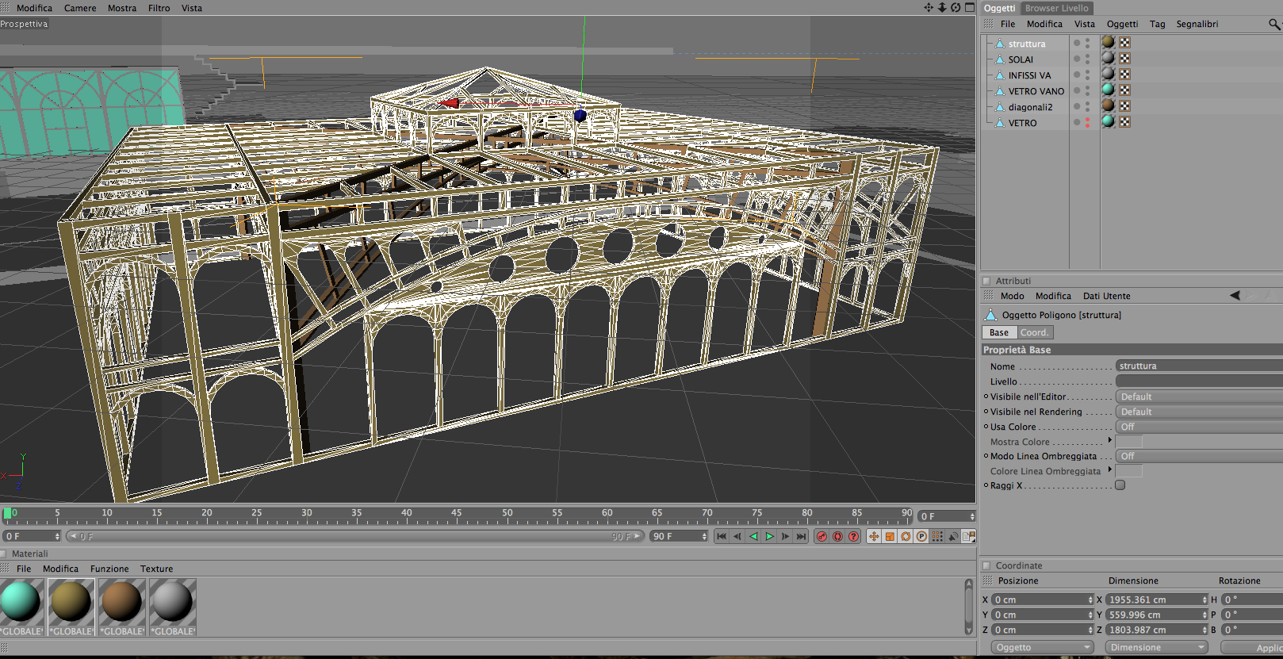Play the animation forwards

769,537
